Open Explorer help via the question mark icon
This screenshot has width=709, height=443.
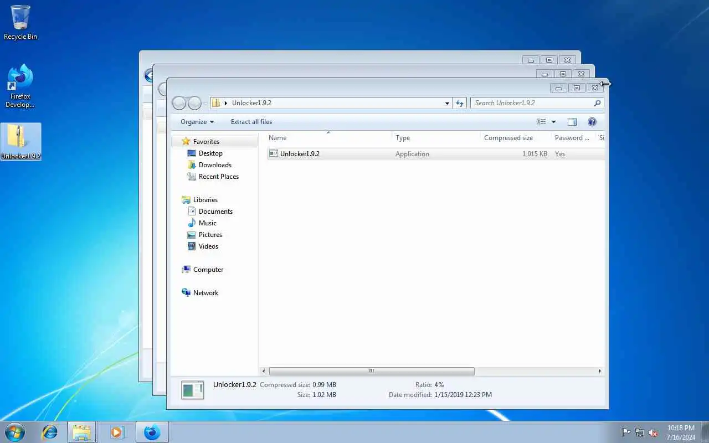coord(592,122)
